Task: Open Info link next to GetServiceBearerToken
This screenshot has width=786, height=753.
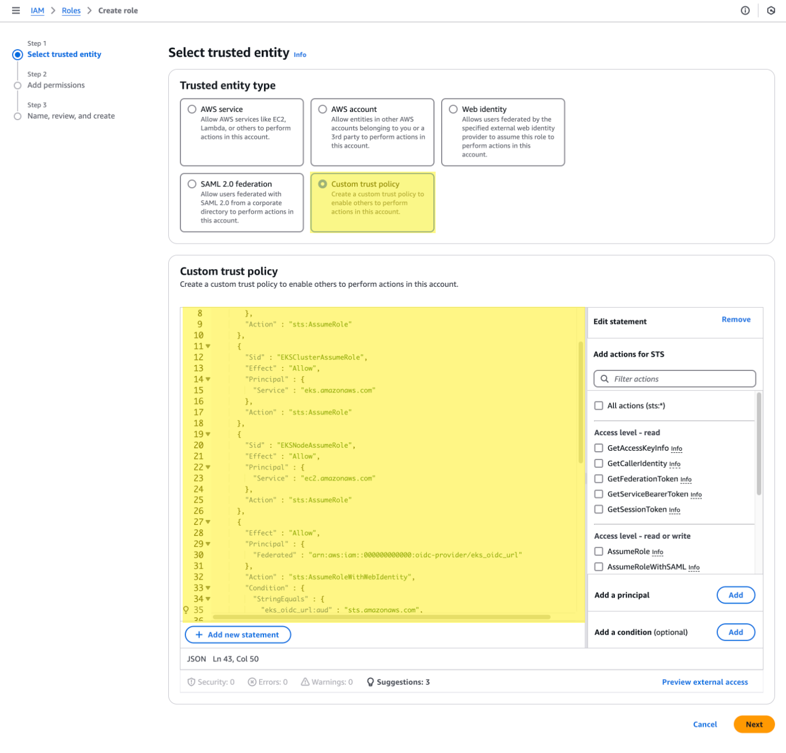Action: 696,495
